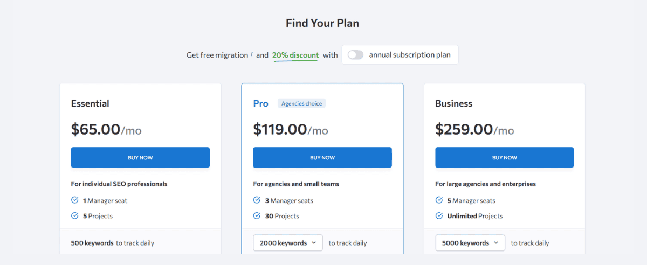Click "500 keywords to track daily" text
Viewport: 647px width, 265px height.
(x=113, y=243)
